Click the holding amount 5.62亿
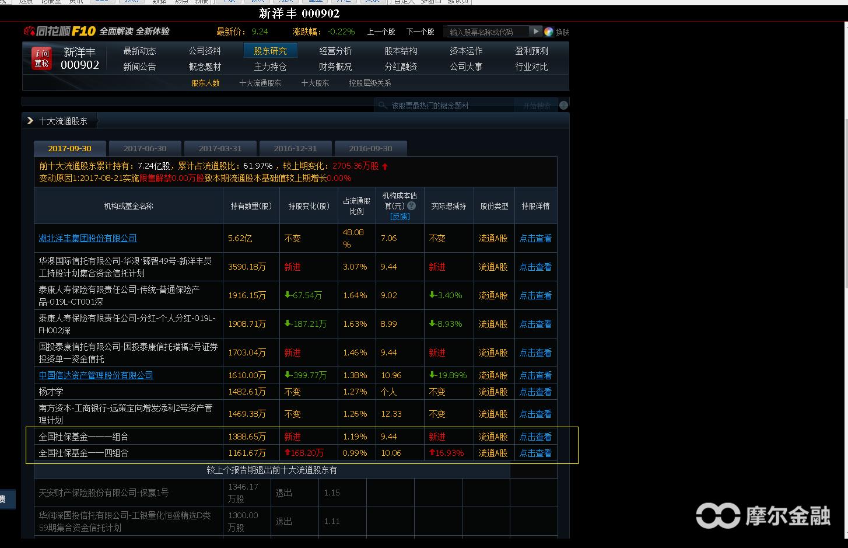 [x=240, y=238]
